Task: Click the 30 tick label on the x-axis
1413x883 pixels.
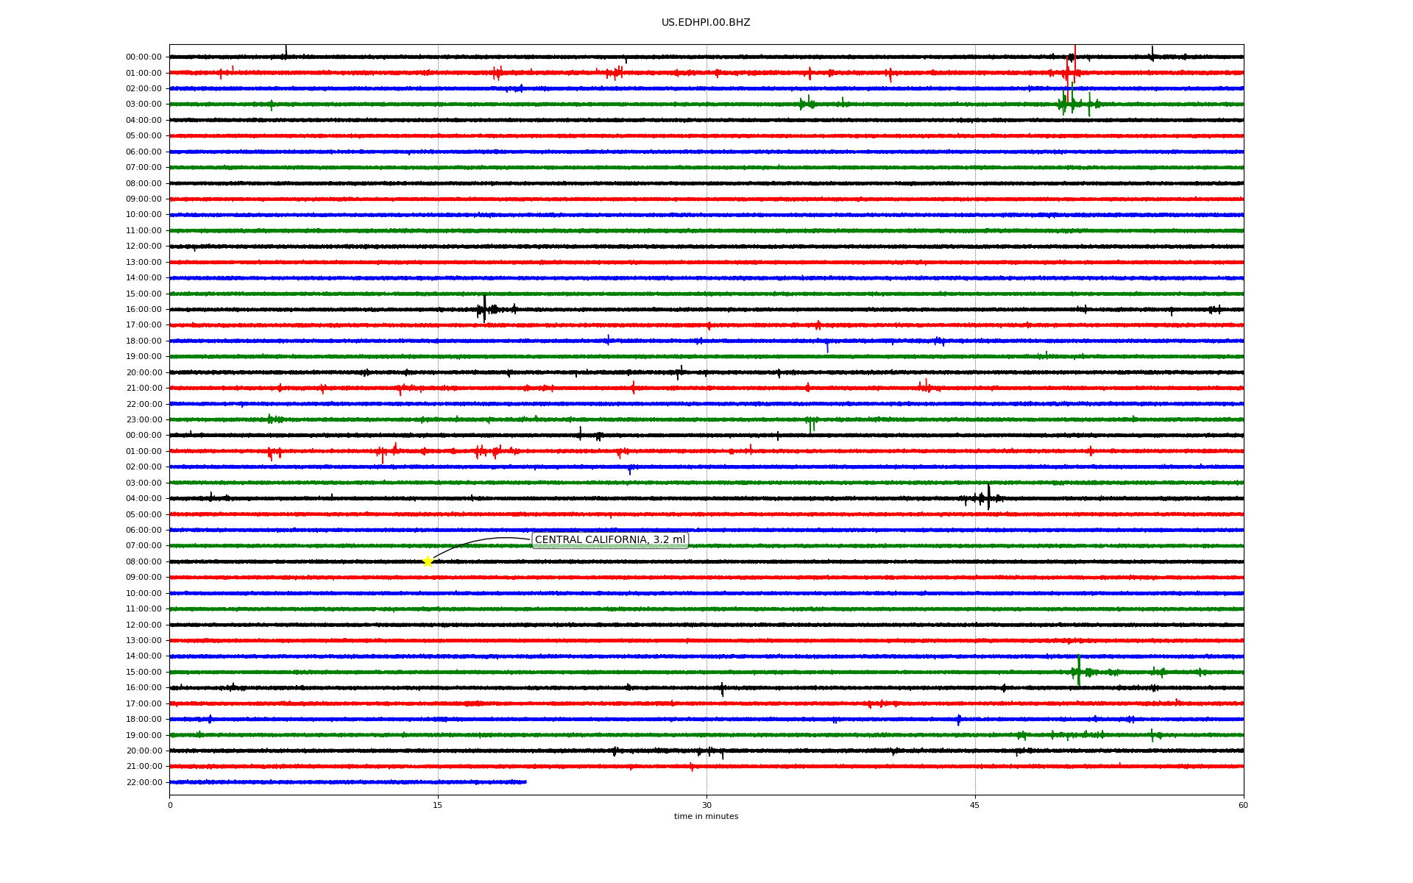Action: (x=706, y=805)
